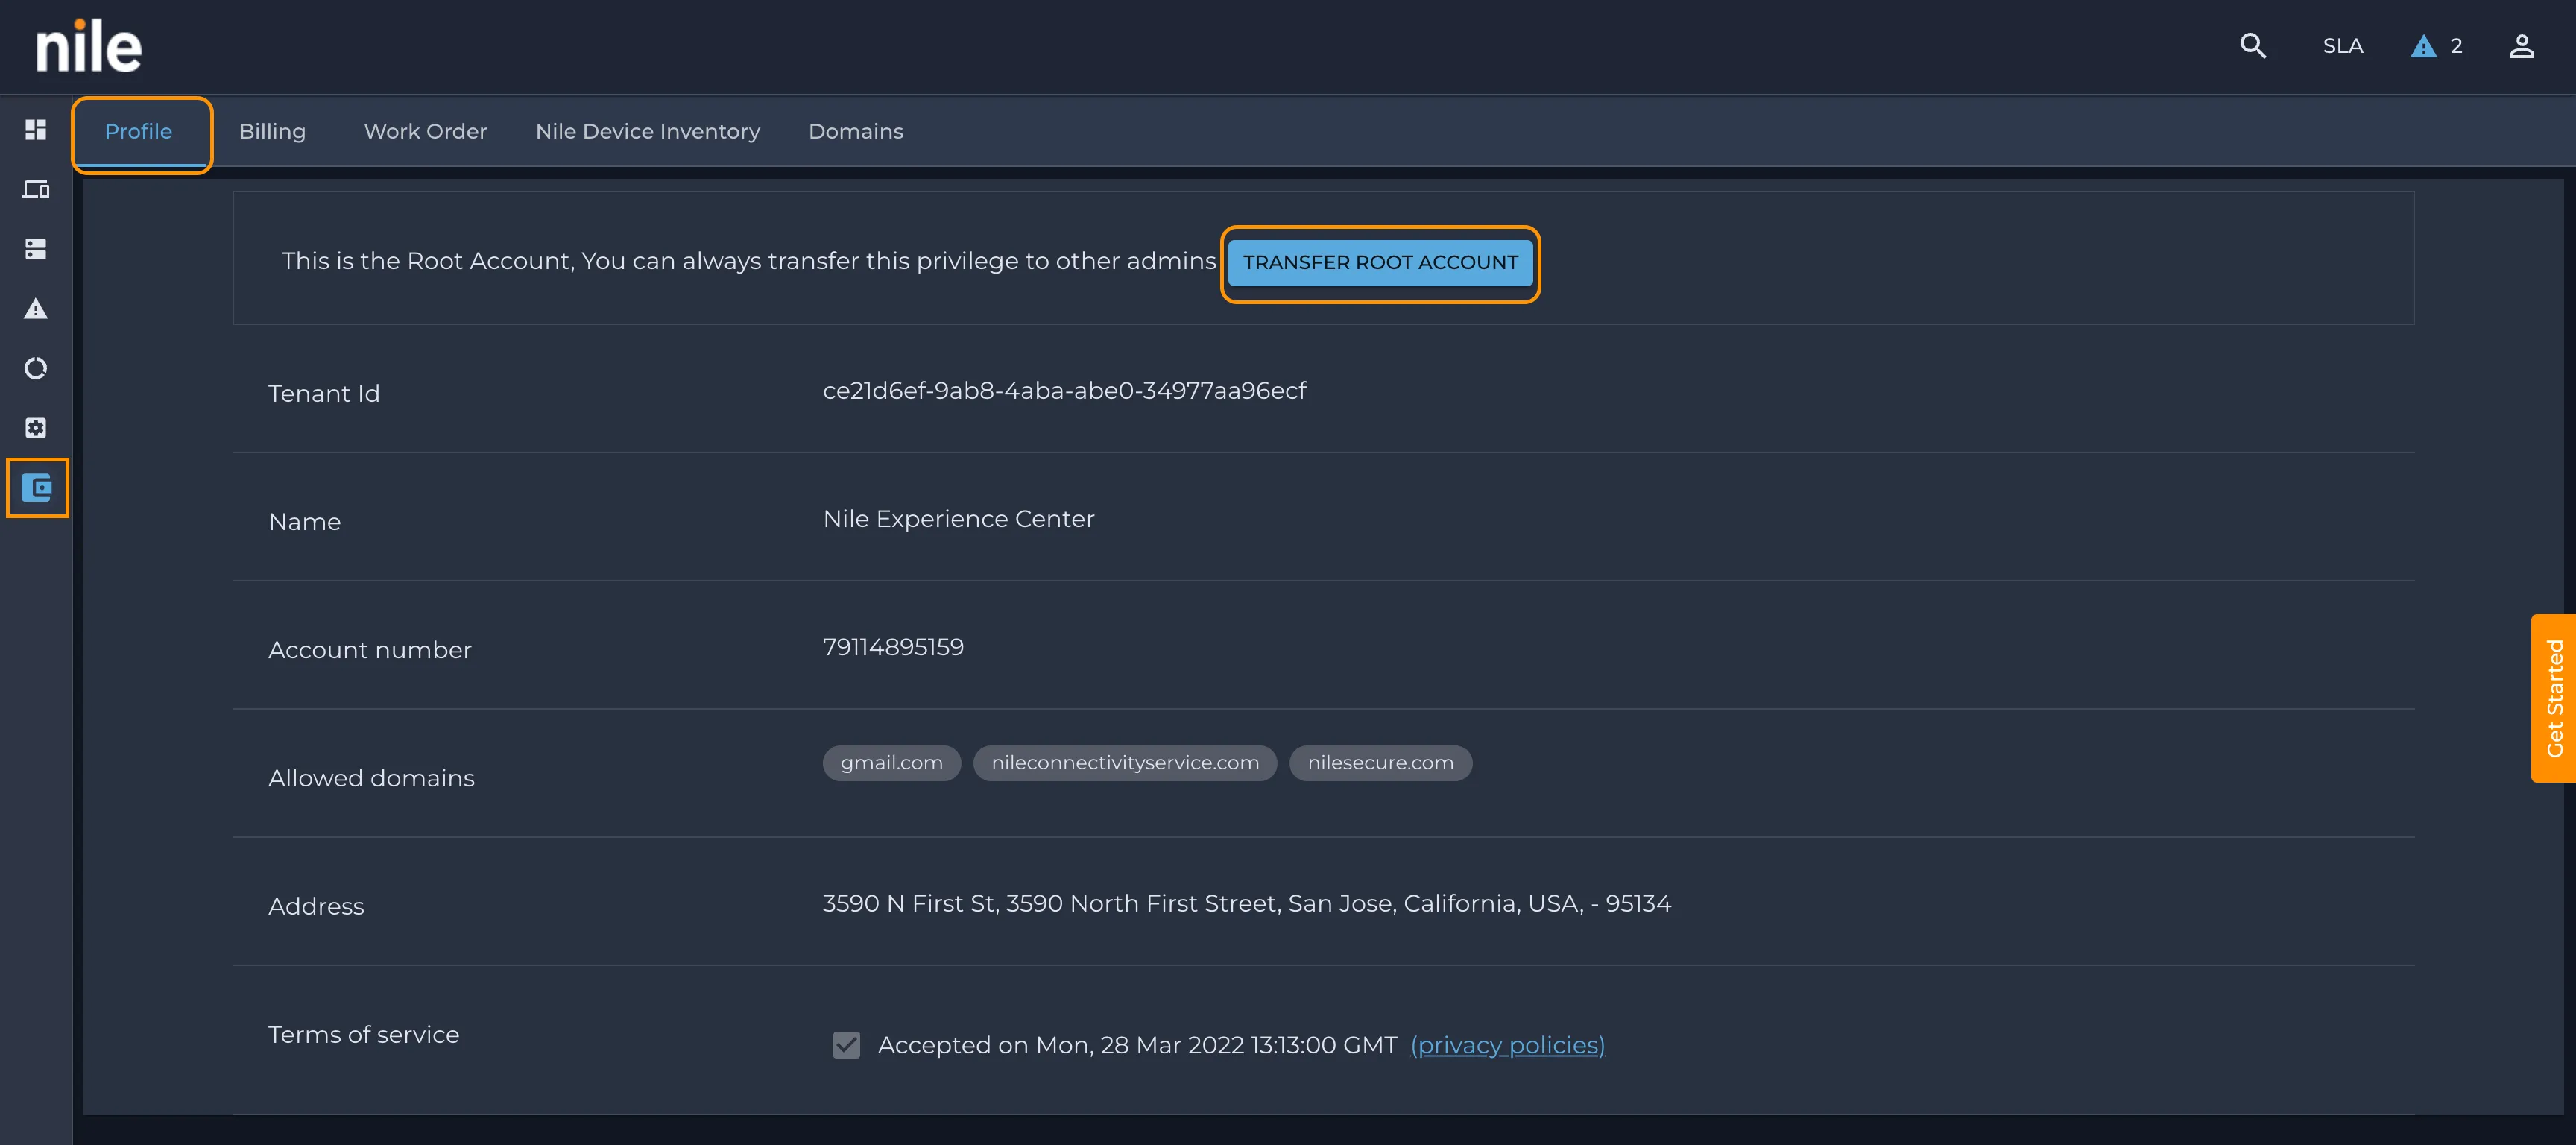Click the nile logo
Viewport: 2576px width, 1145px height.
click(x=89, y=46)
